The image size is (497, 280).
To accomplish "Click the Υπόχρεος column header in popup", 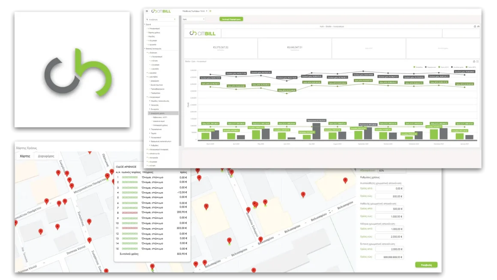I will [x=148, y=172].
